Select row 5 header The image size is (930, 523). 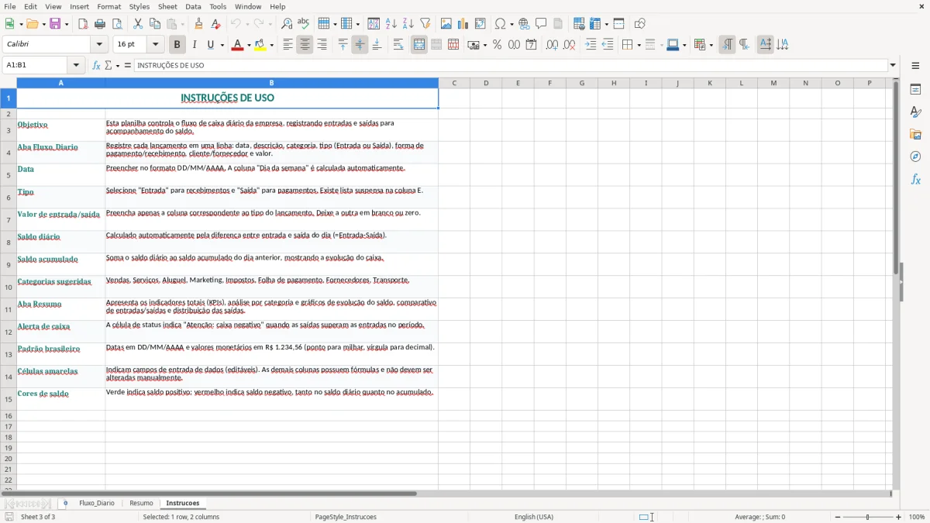point(9,174)
